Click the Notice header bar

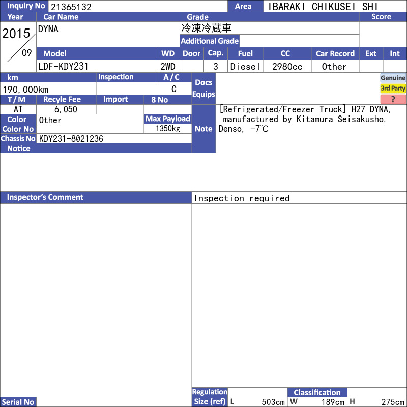pos(96,148)
